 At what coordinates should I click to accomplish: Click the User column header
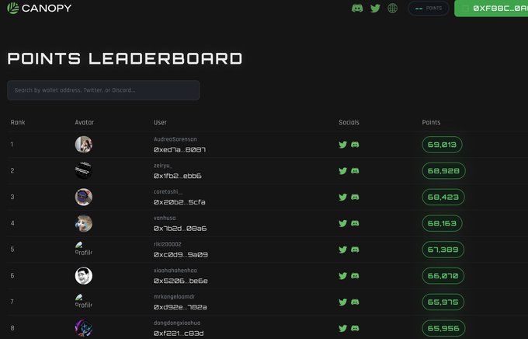click(x=160, y=122)
